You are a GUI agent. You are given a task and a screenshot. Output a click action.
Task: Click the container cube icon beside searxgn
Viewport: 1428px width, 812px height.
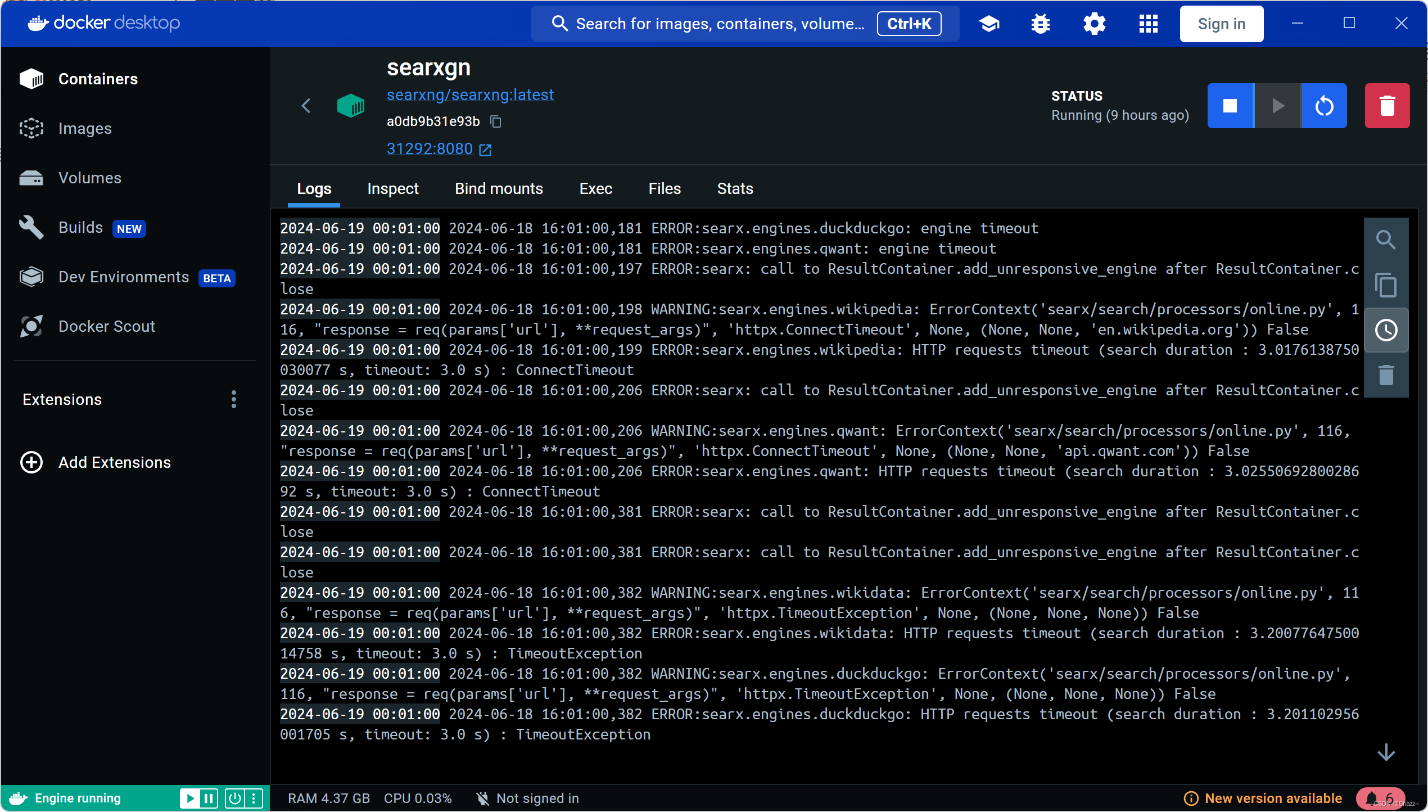click(x=350, y=106)
